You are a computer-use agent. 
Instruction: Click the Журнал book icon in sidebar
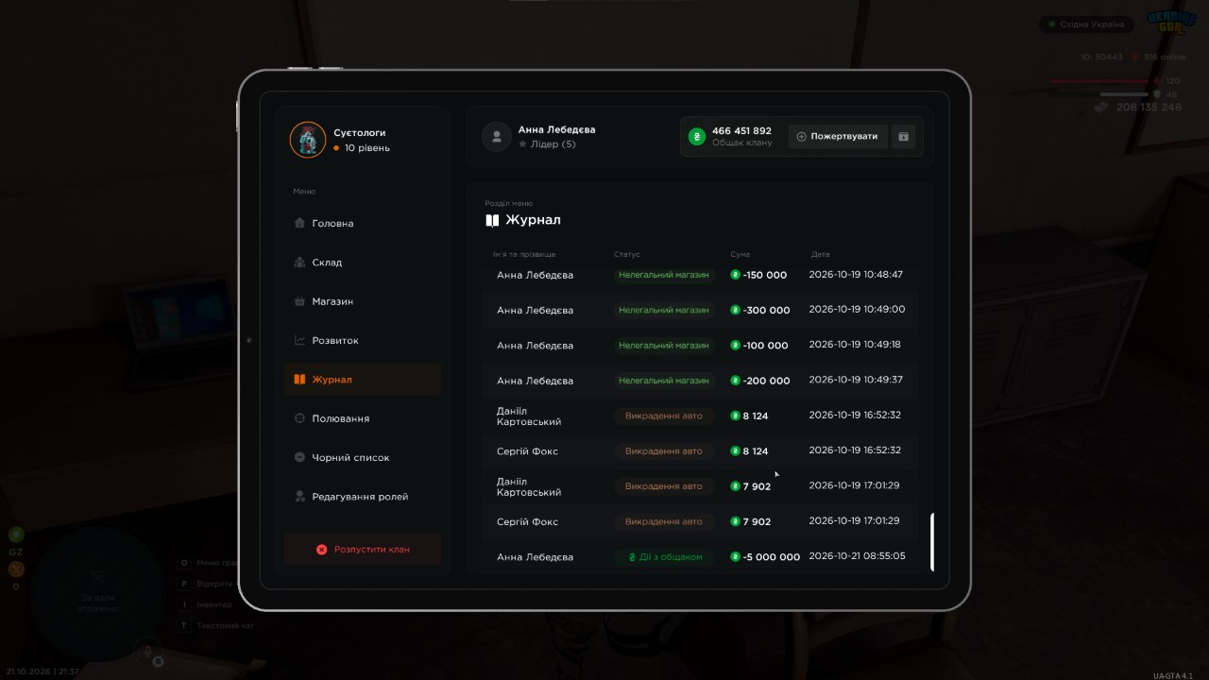(299, 380)
